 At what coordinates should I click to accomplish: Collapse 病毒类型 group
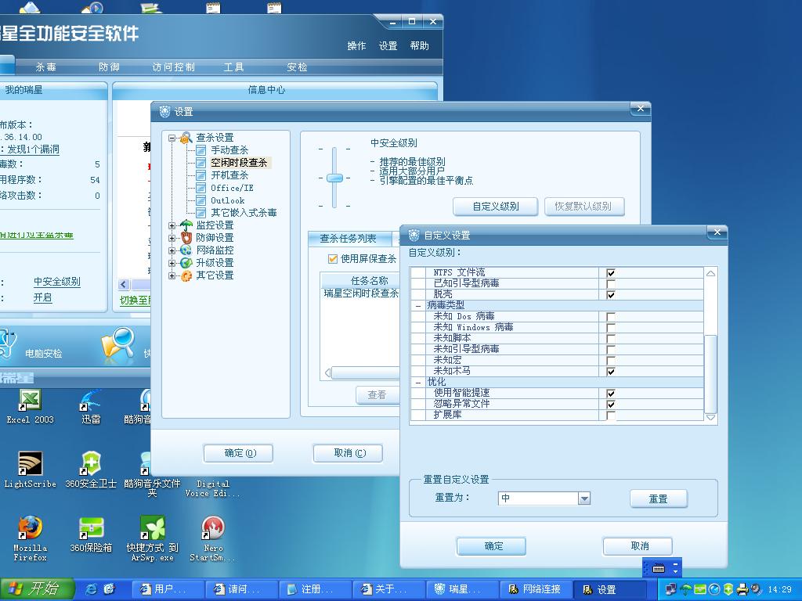(418, 306)
